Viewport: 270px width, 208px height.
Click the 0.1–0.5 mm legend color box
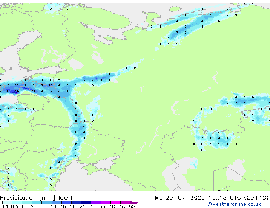(x=7, y=202)
